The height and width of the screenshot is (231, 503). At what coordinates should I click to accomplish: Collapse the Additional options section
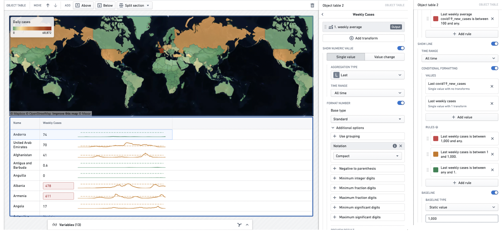pos(348,128)
